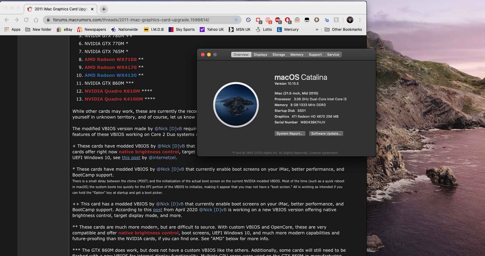Open the Honey 'h' extension icon
The width and height of the screenshot is (485, 256).
pos(336,20)
